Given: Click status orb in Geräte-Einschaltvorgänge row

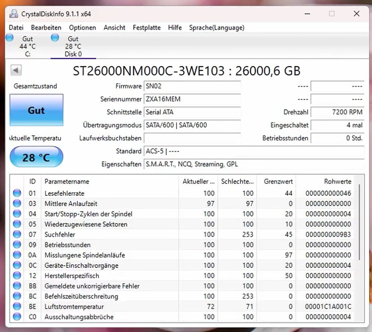Looking at the screenshot, I should pyautogui.click(x=17, y=265).
